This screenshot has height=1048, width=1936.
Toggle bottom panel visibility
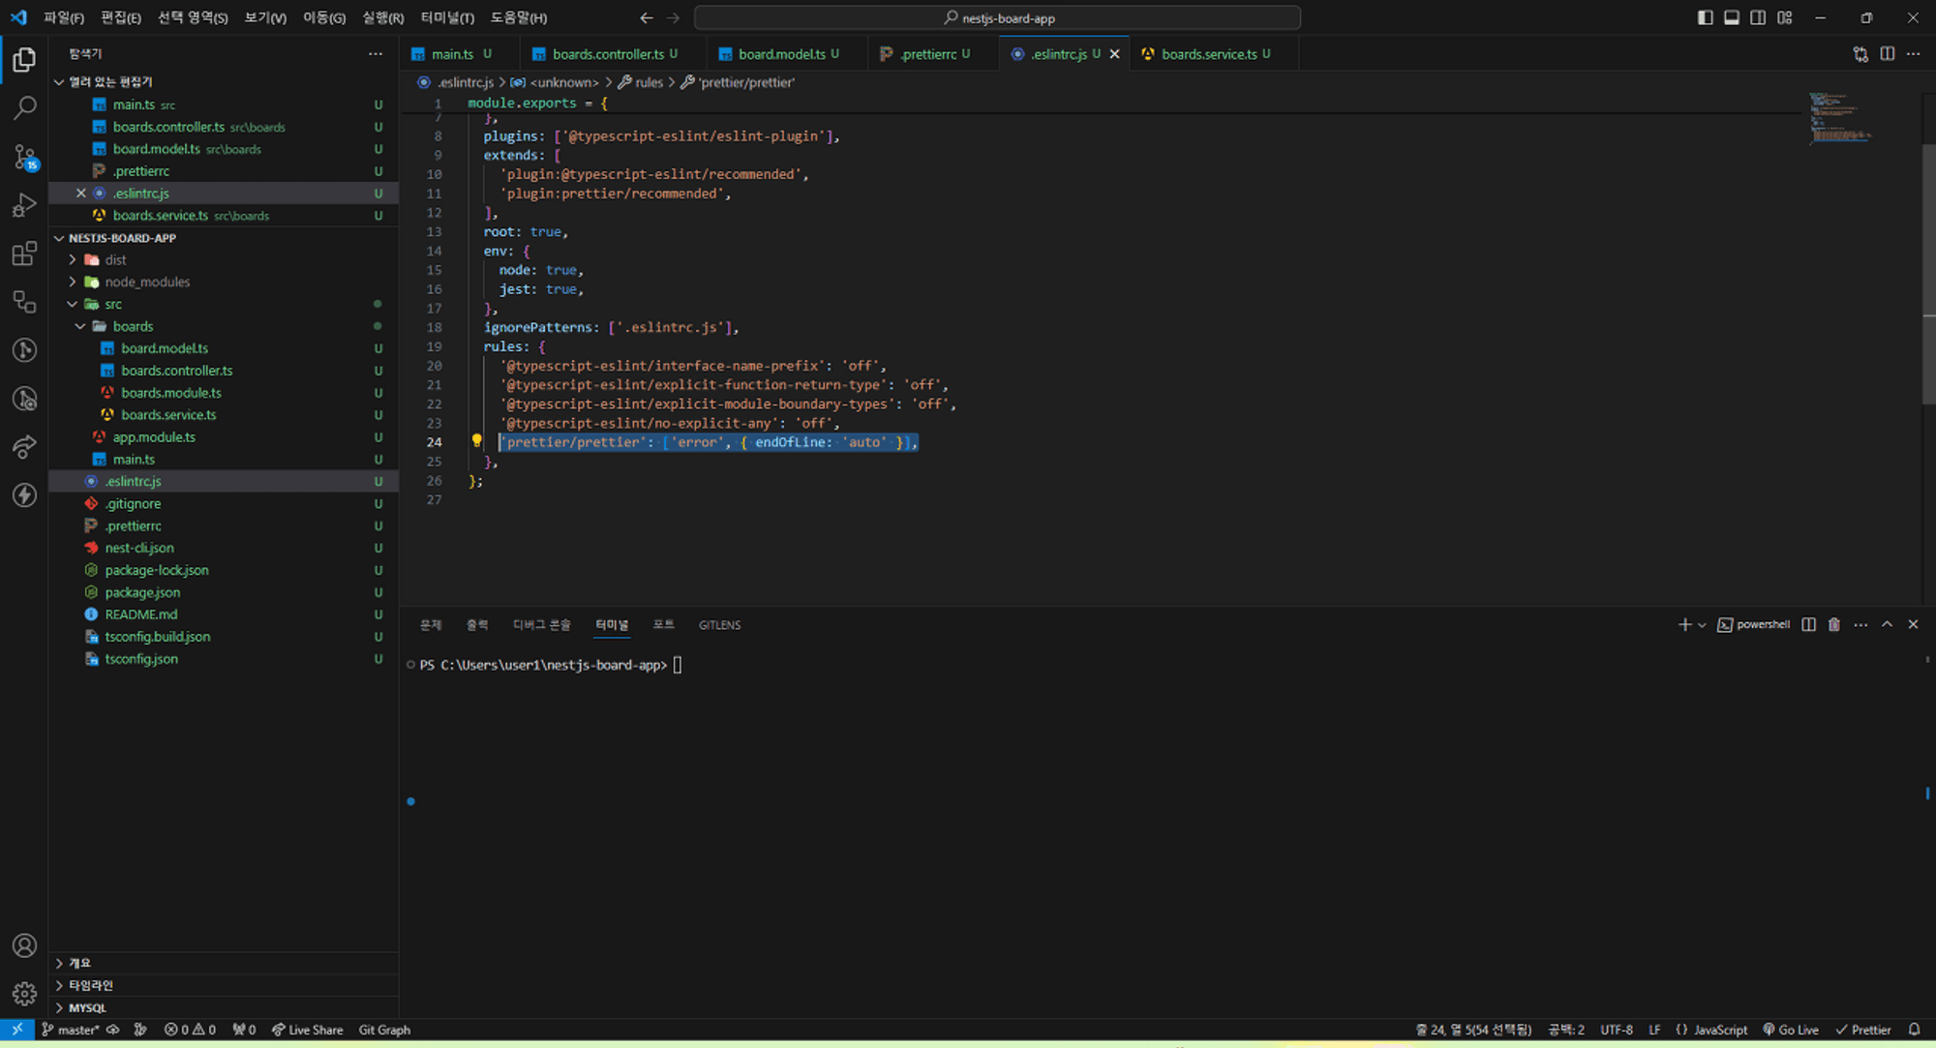click(x=1732, y=17)
